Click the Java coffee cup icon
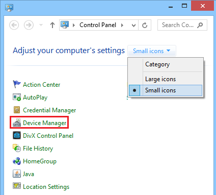Screen dimensions: 216x195 point(17,174)
